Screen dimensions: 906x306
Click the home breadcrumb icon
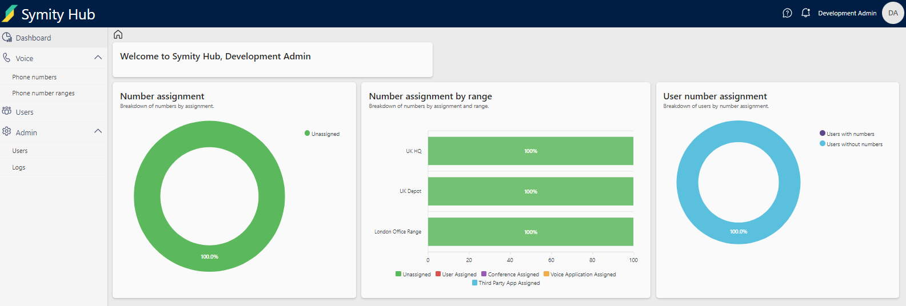(118, 35)
